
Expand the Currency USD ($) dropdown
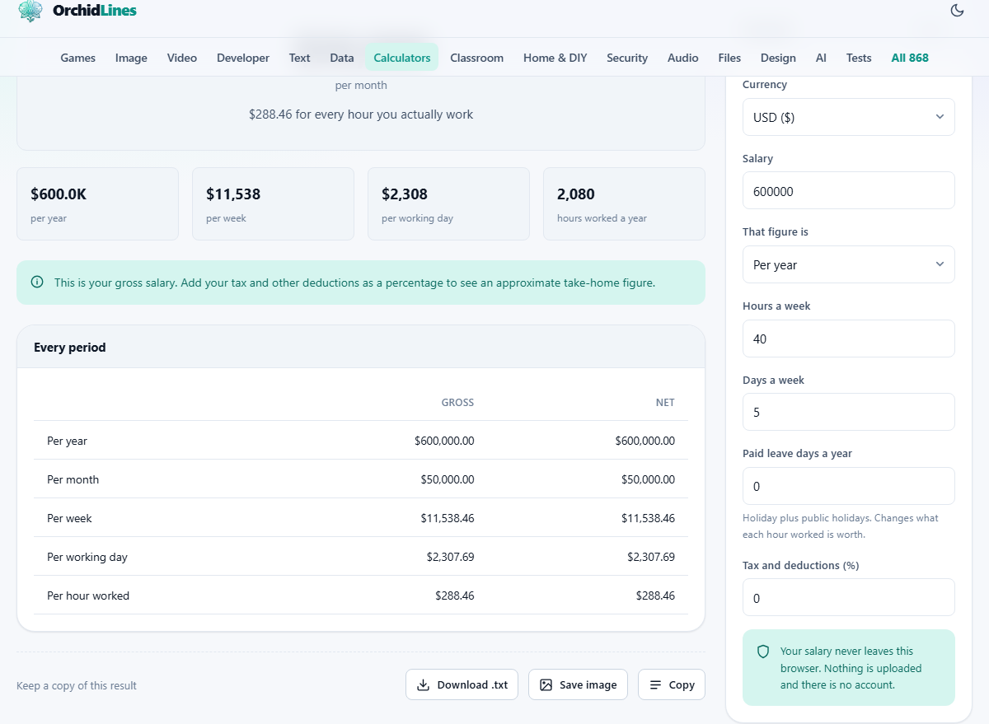(849, 117)
